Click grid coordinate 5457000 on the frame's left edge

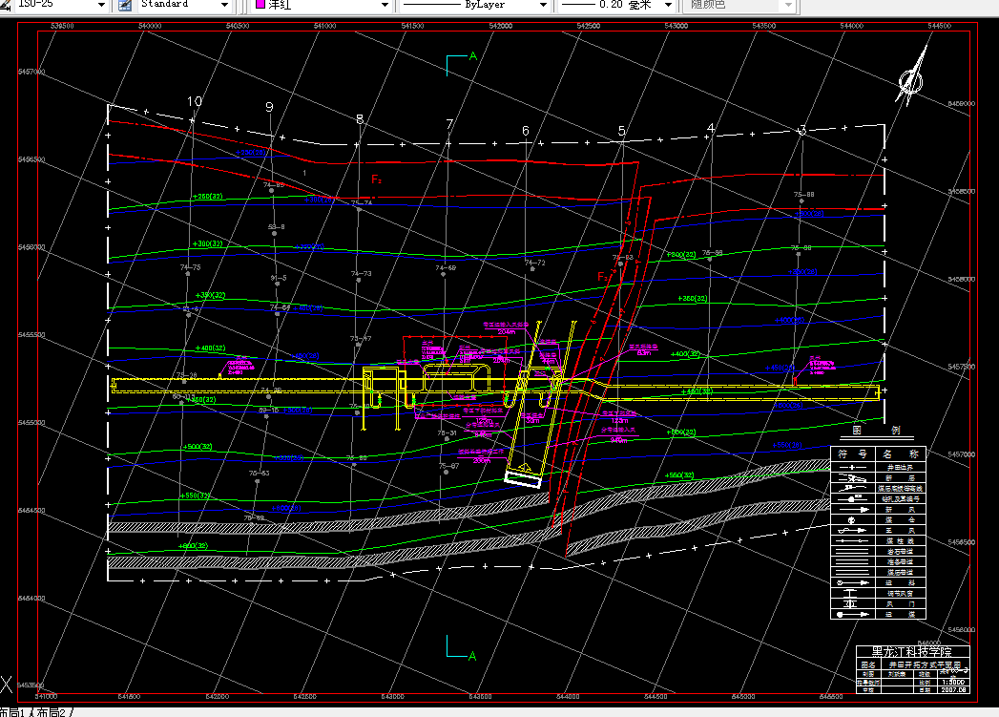(x=31, y=72)
